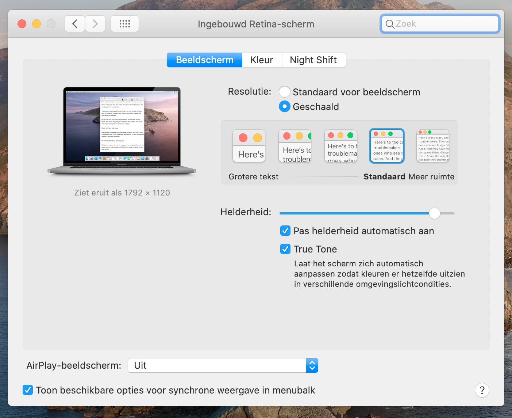Image resolution: width=512 pixels, height=418 pixels.
Task: Open help with the question mark button
Action: (x=482, y=390)
